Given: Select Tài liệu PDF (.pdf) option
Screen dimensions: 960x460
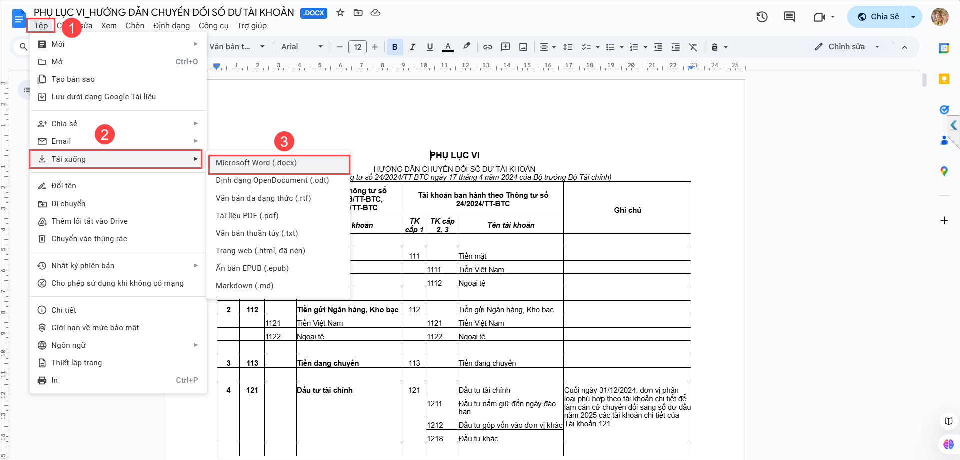Looking at the screenshot, I should 247,216.
